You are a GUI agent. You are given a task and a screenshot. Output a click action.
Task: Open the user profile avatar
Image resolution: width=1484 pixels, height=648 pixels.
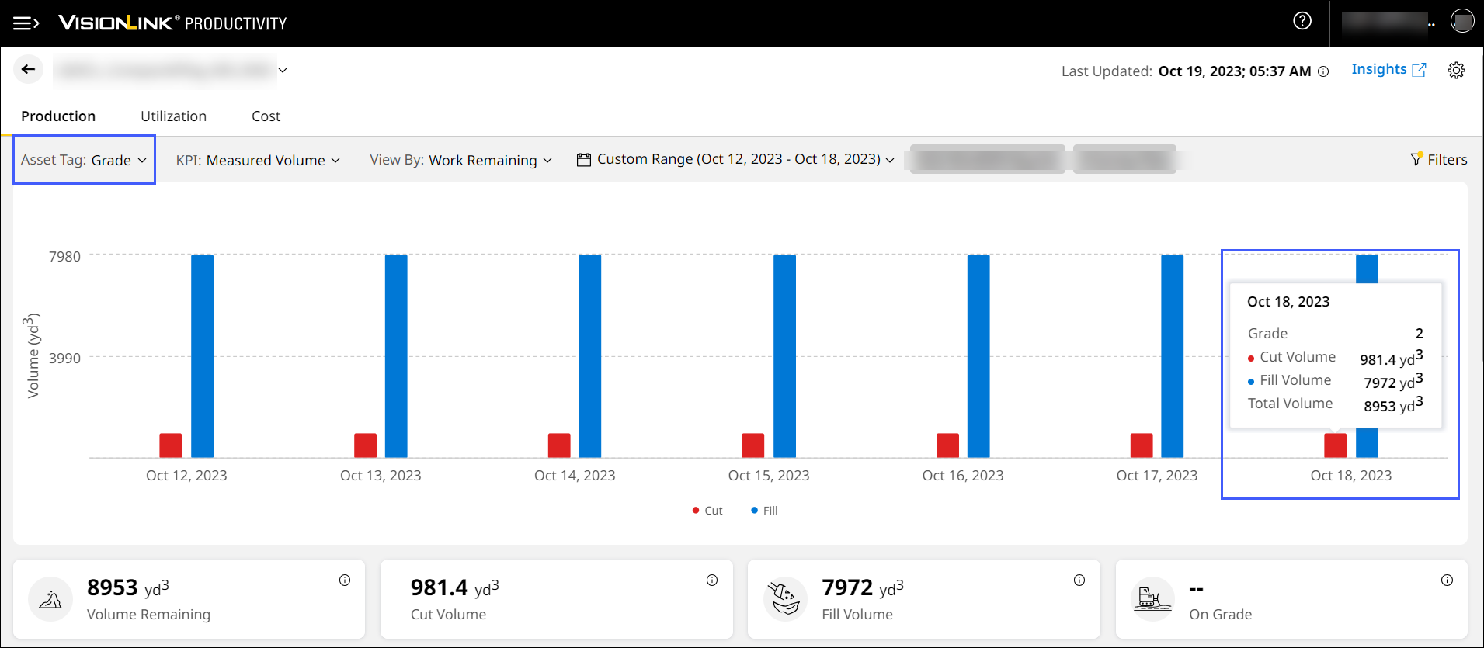click(1461, 21)
